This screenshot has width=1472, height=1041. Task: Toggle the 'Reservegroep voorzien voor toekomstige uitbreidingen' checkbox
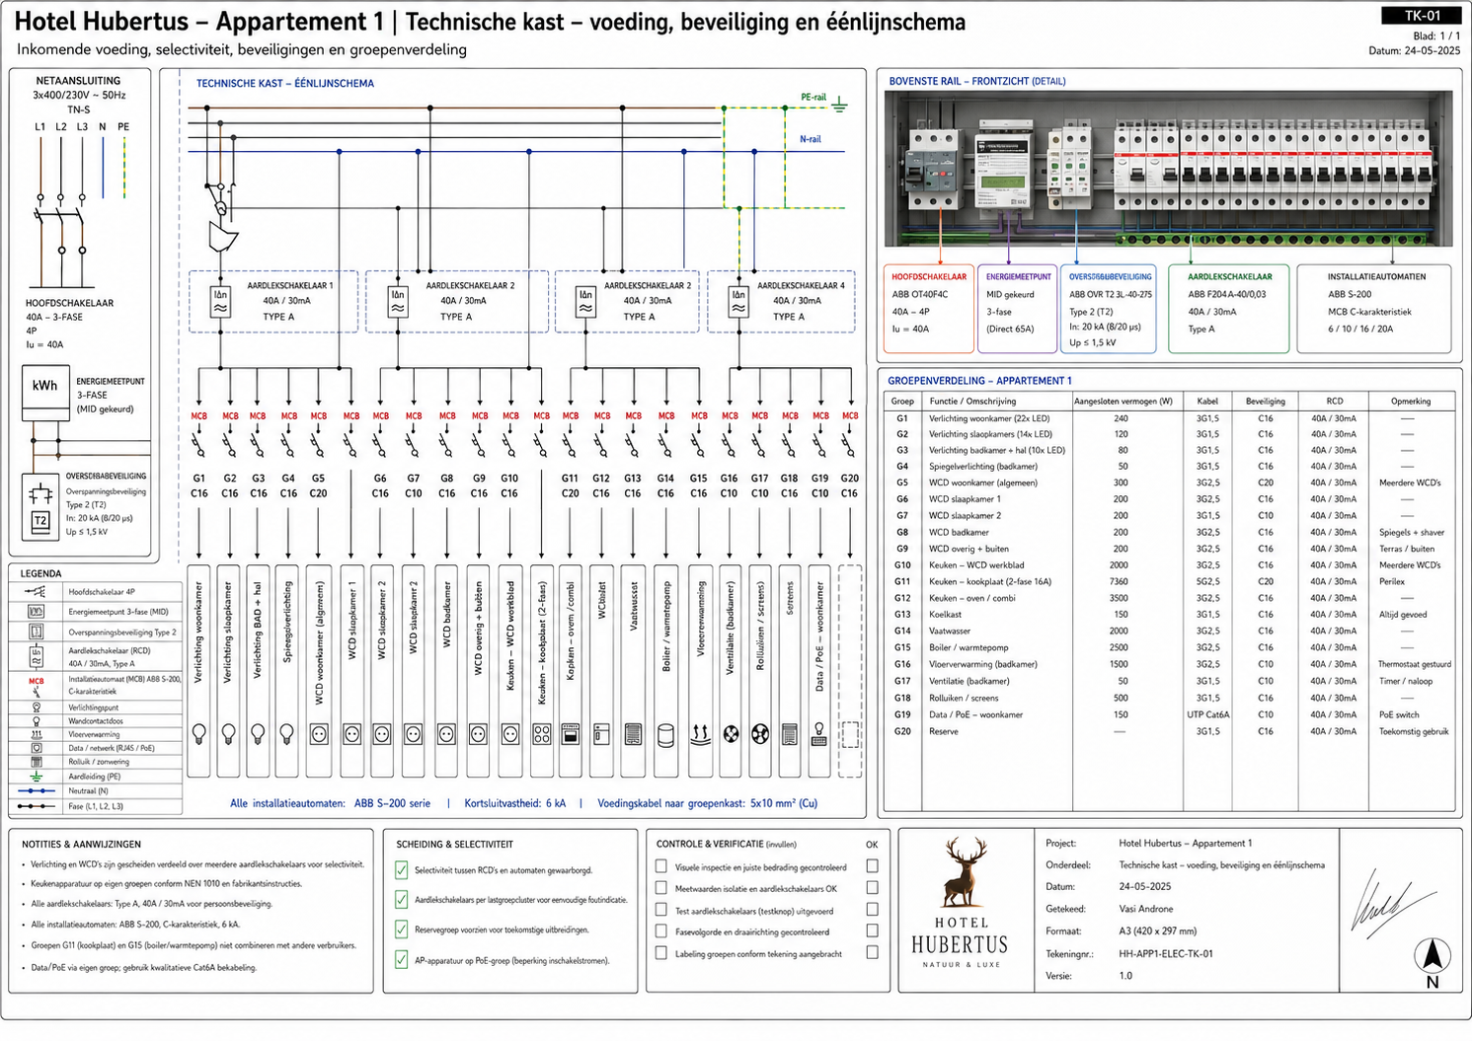coord(401,929)
